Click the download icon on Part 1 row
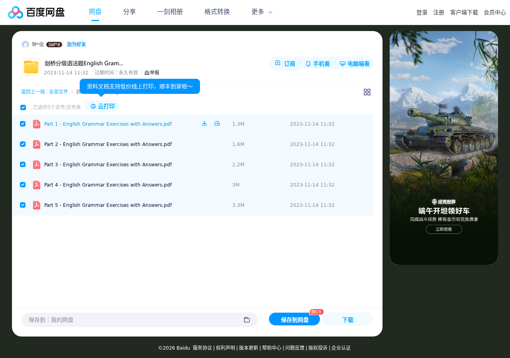This screenshot has width=510, height=358. [204, 124]
